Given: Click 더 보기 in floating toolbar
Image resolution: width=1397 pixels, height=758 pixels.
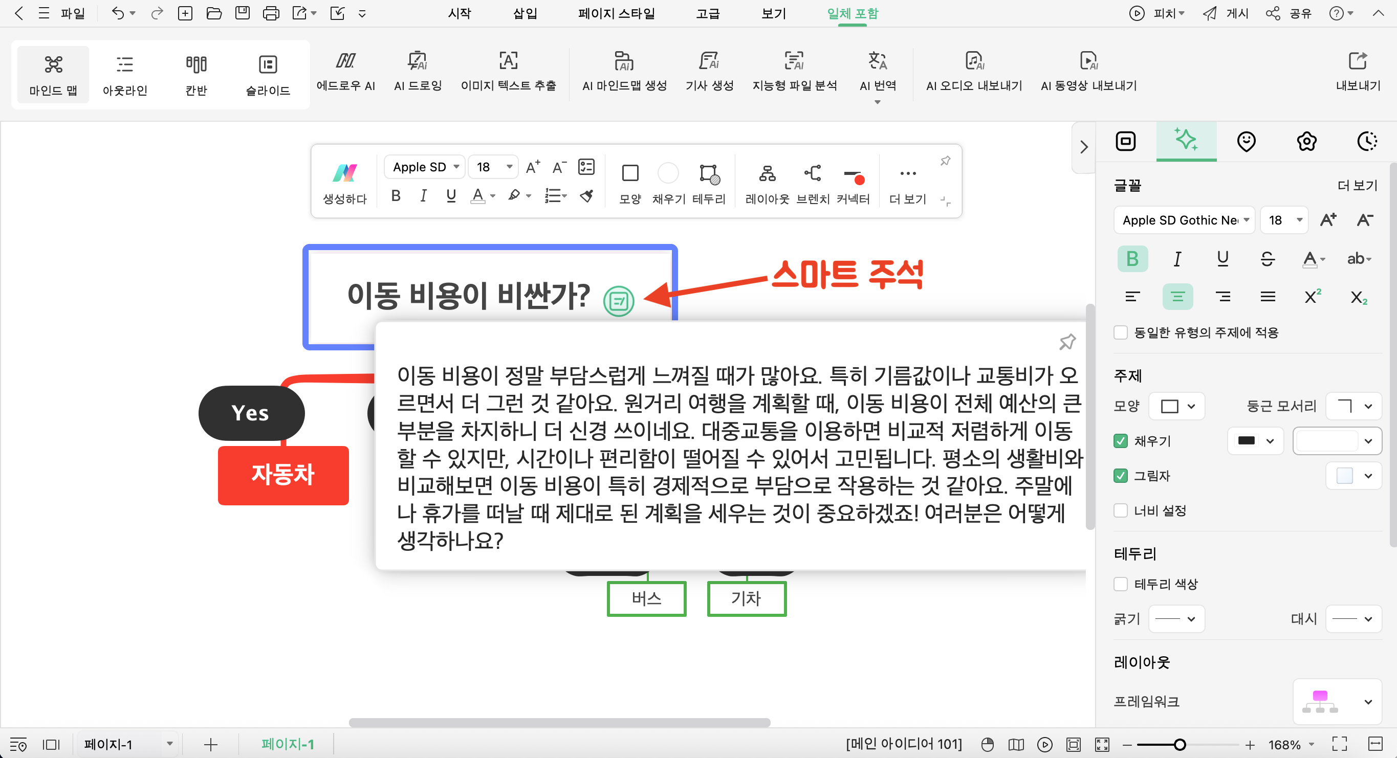Looking at the screenshot, I should coord(908,183).
